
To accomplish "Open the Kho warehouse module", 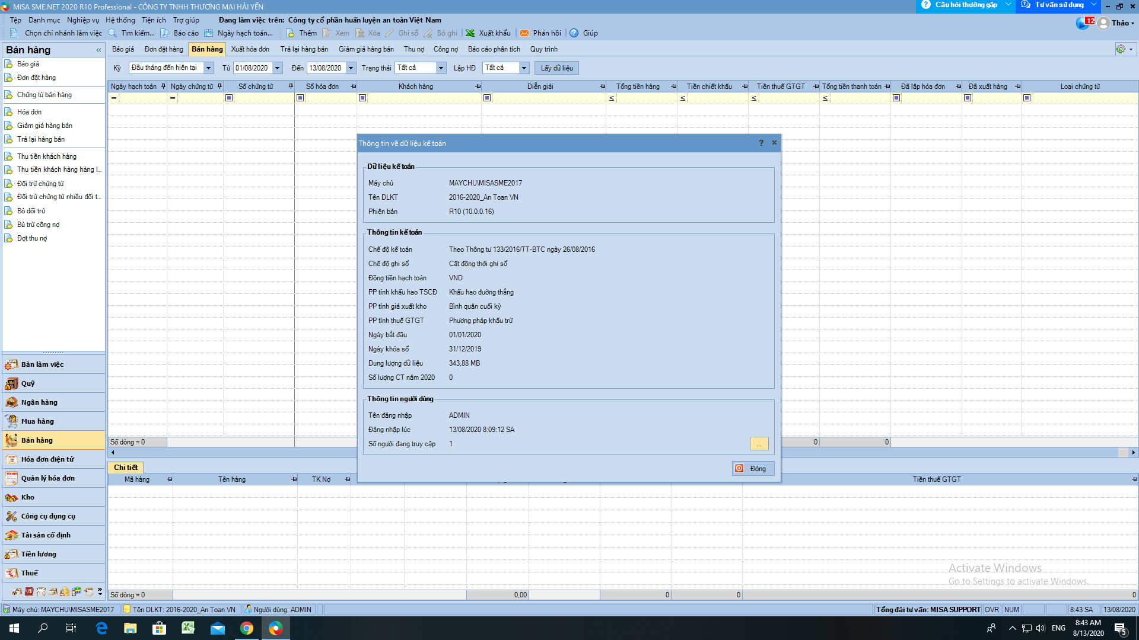I will click(x=27, y=497).
